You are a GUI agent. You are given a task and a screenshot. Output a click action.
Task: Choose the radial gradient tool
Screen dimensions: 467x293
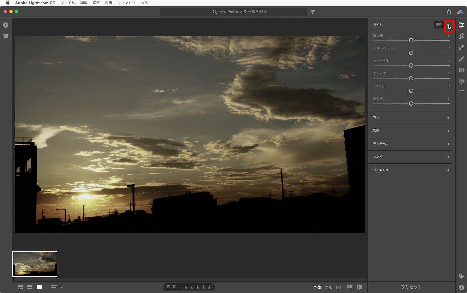tap(461, 81)
